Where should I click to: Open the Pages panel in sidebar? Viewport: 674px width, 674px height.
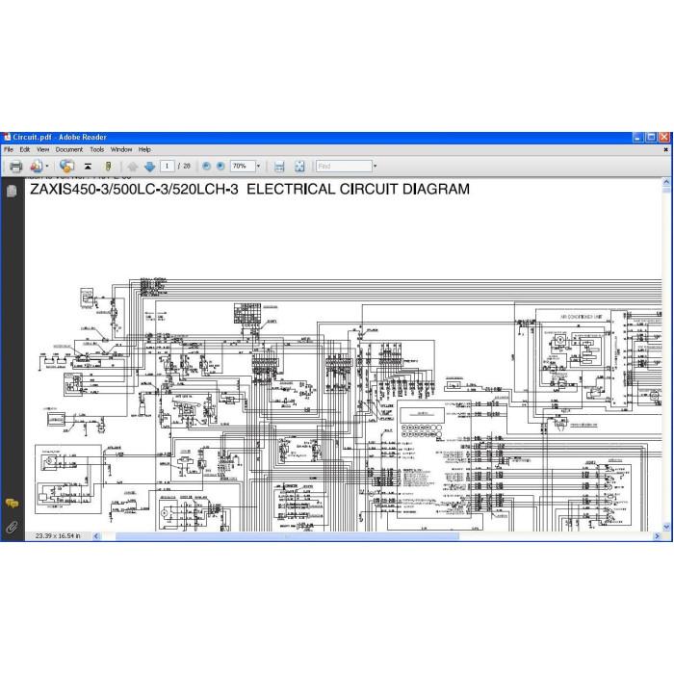(12, 192)
